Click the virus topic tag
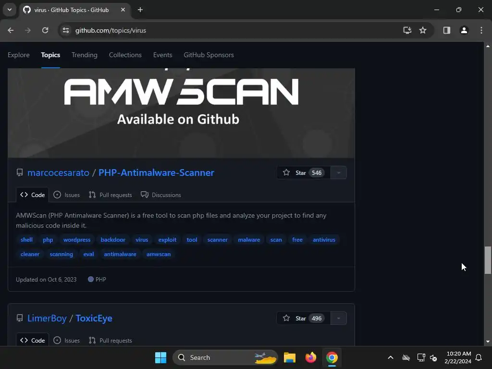Viewport: 492px width, 369px height. click(x=142, y=240)
